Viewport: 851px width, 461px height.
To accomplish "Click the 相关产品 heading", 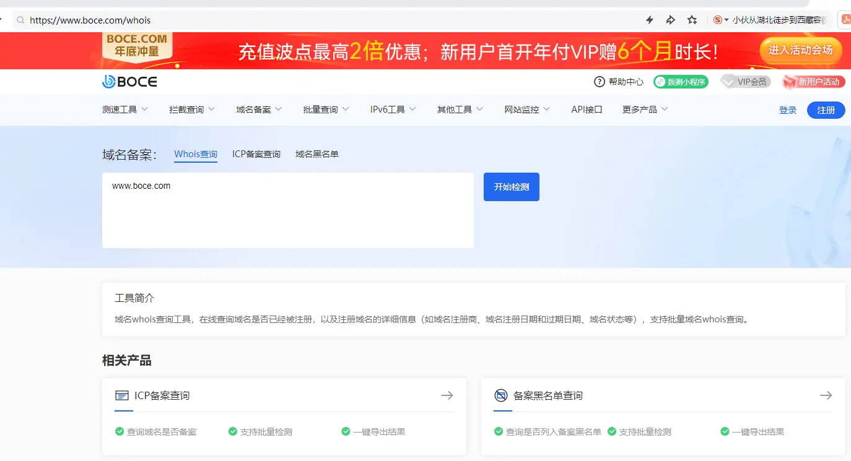I will pos(127,360).
